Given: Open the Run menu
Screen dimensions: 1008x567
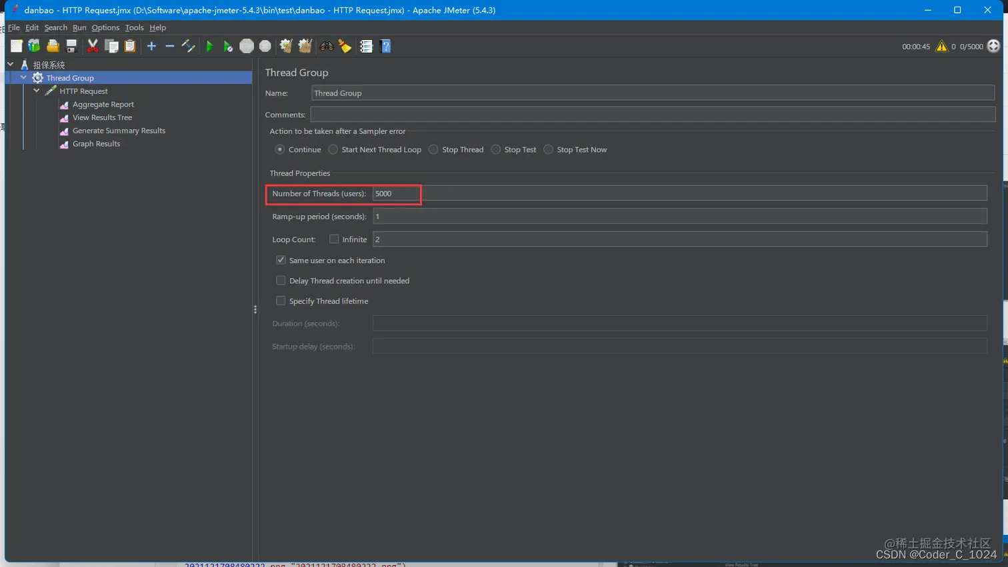Looking at the screenshot, I should pos(79,27).
